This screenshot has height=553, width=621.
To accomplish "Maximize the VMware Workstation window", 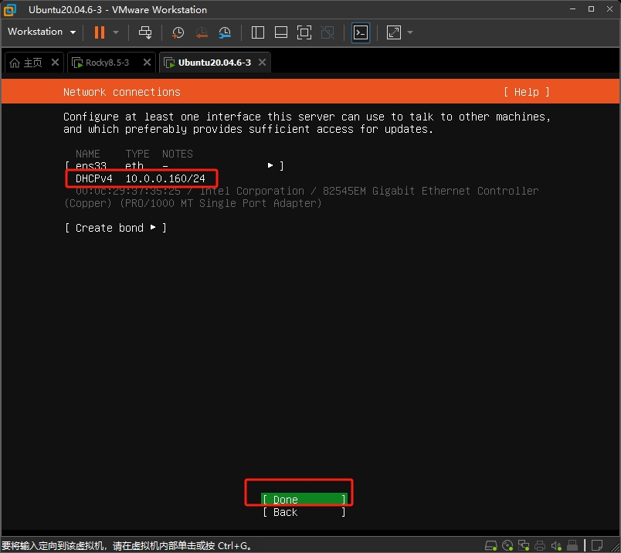I will pos(592,8).
